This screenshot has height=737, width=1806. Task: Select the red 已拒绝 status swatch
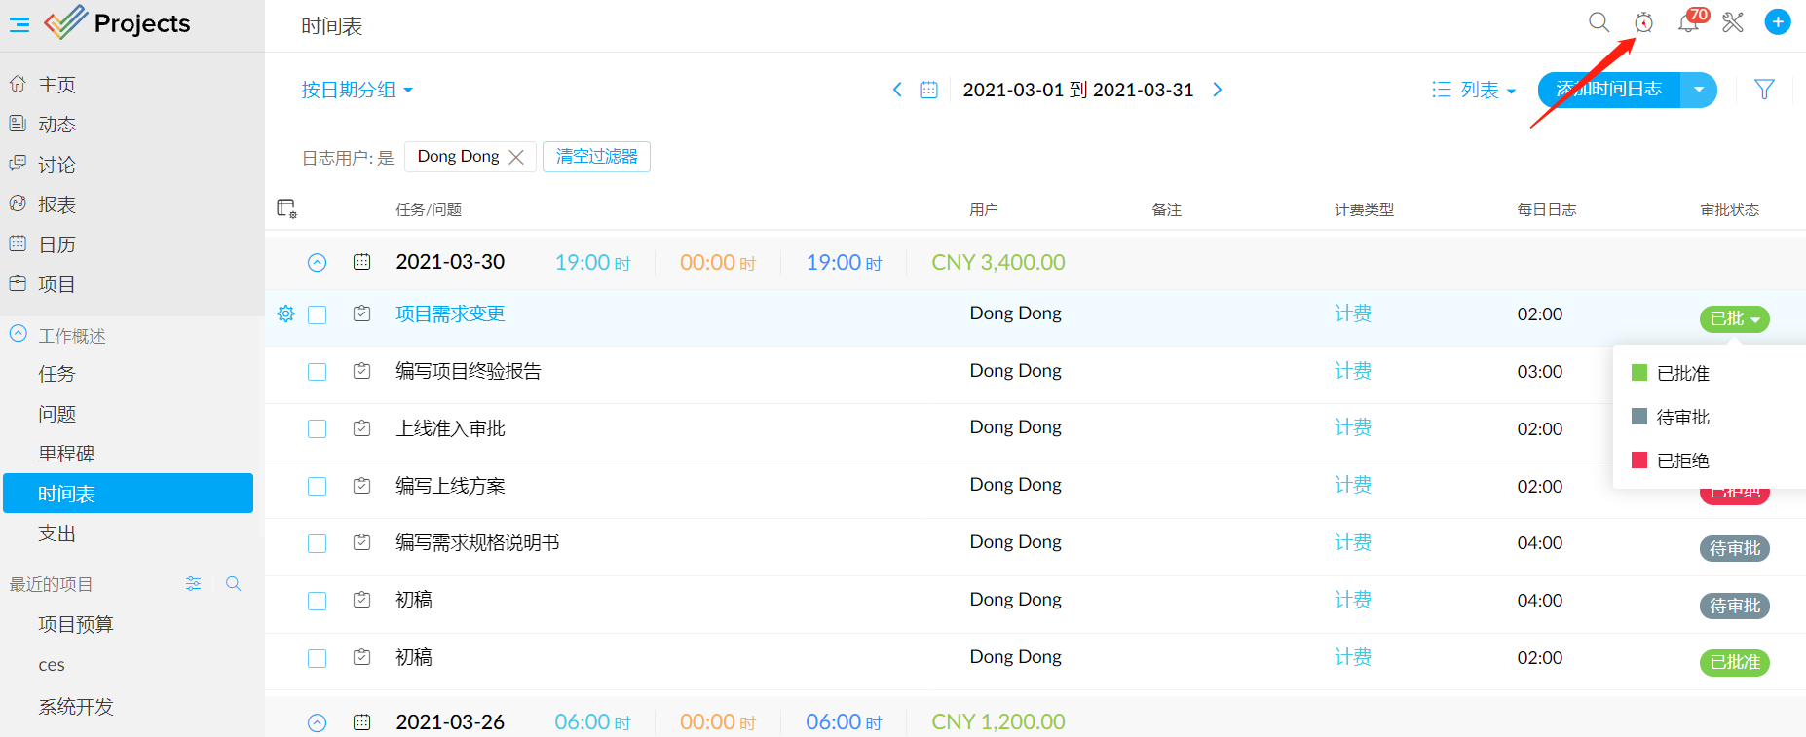click(1639, 461)
